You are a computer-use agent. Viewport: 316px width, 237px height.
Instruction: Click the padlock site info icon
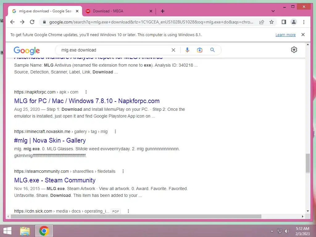click(x=44, y=22)
